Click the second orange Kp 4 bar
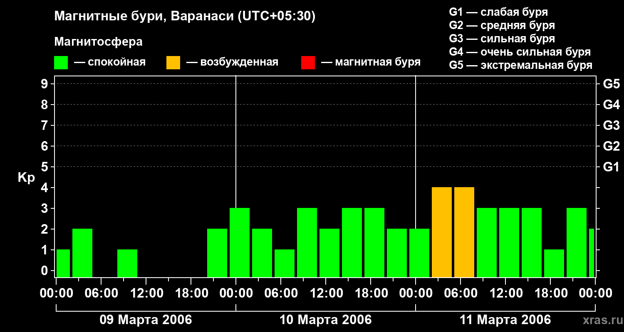 tap(464, 232)
